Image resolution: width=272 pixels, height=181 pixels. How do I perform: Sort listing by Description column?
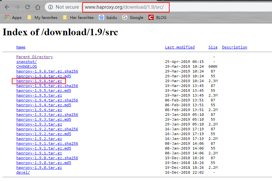click(x=235, y=47)
